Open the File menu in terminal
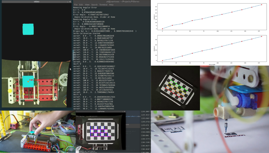The image size is (269, 153). coord(76,5)
